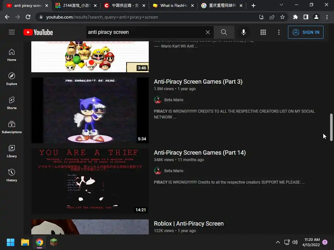Open Beta Mario channel under Part 3
The height and width of the screenshot is (250, 334).
click(x=174, y=100)
